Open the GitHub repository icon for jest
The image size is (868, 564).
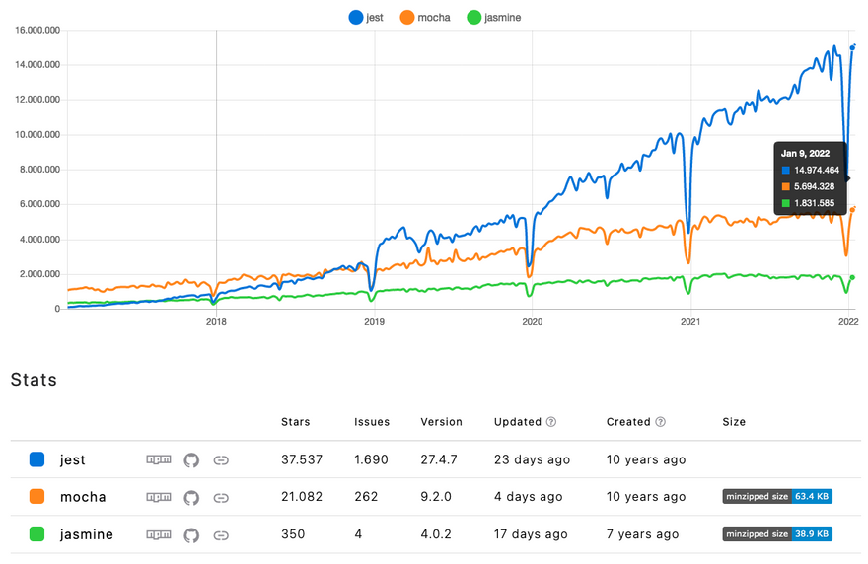click(191, 459)
